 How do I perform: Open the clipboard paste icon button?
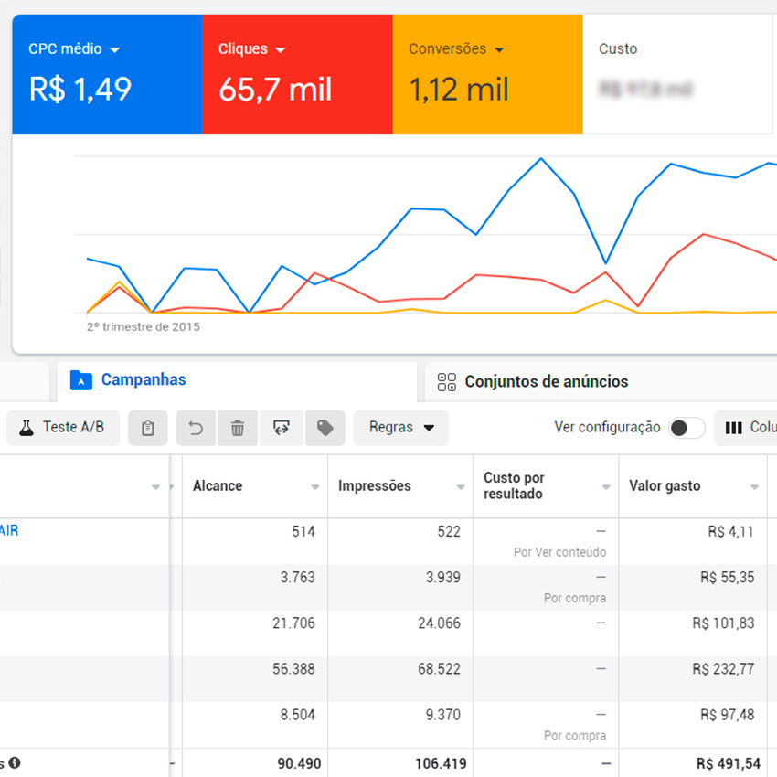tap(148, 428)
